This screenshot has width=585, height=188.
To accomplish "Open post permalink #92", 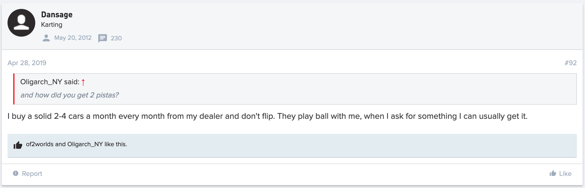I will 570,63.
